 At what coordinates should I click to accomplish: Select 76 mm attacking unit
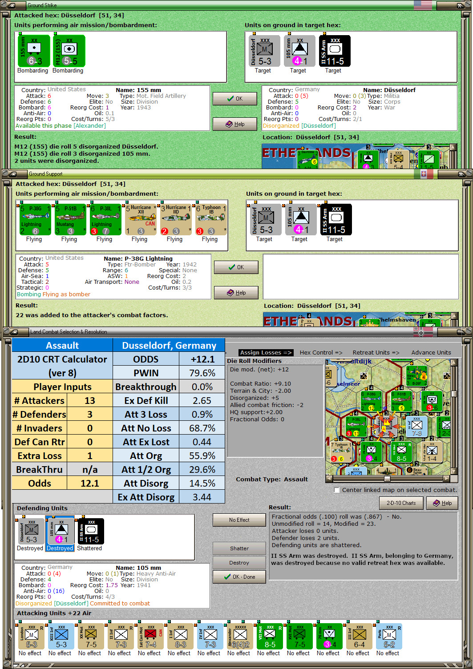click(x=329, y=637)
